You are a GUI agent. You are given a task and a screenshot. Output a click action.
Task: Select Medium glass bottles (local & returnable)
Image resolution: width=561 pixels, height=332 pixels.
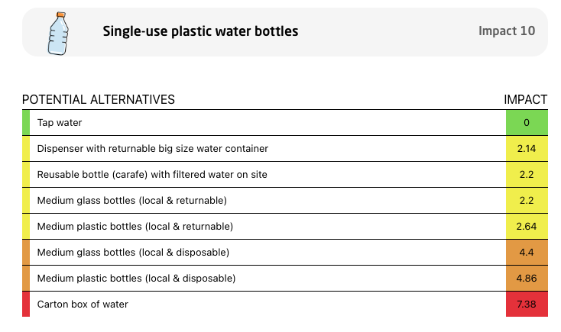(x=132, y=200)
